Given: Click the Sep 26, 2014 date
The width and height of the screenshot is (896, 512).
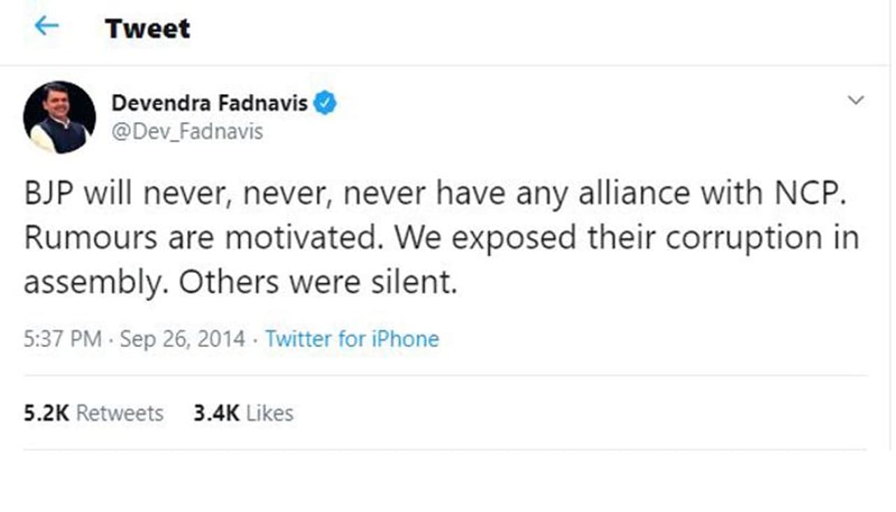Looking at the screenshot, I should point(183,339).
